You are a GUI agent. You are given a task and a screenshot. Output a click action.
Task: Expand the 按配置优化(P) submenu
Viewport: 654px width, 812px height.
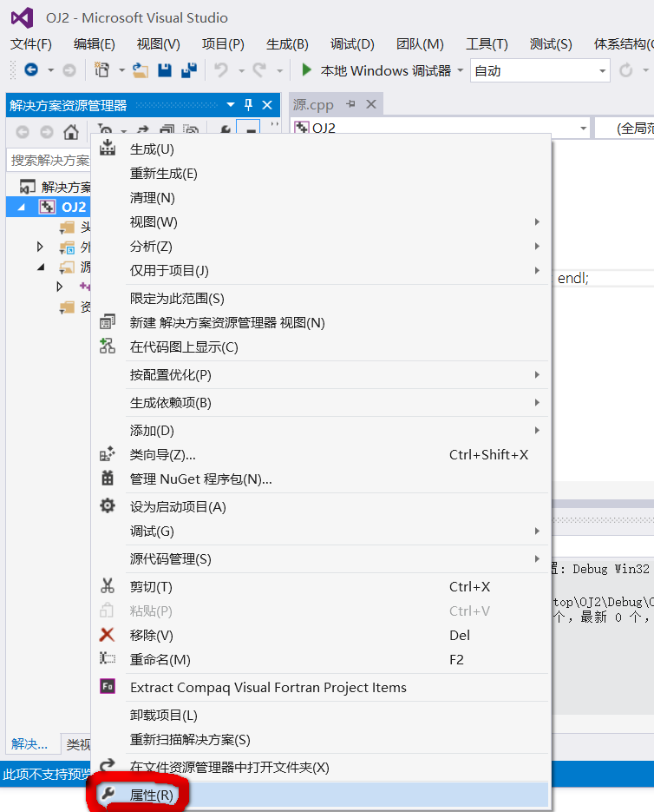[x=320, y=375]
